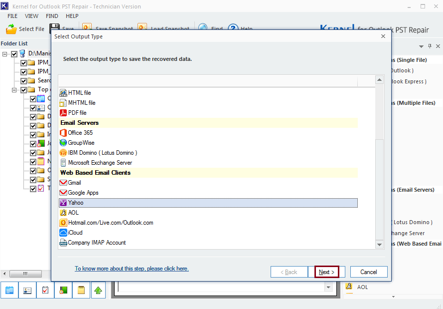Choose PDF file as output type

point(77,113)
